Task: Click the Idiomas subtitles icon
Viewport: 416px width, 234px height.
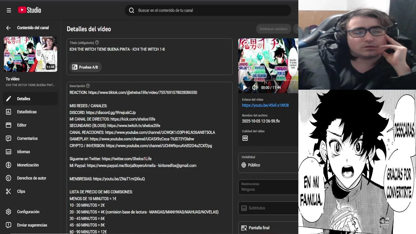Action: (9, 152)
